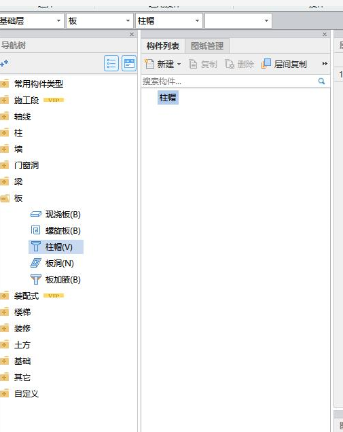Expand the 柱 tree folder

pyautogui.click(x=4, y=133)
